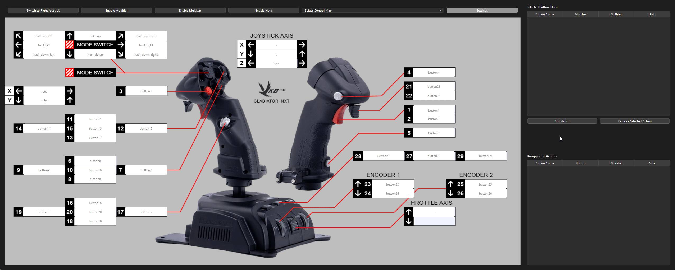Click the Modifier header in selected button table
Viewport: 675px width, 270px height.
tap(581, 14)
